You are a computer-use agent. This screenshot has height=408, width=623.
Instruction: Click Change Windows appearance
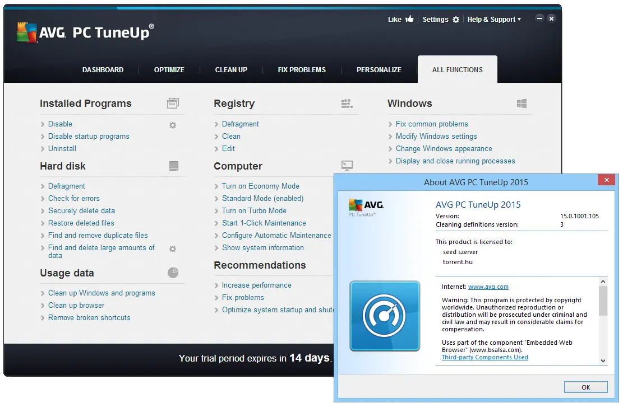(x=444, y=149)
